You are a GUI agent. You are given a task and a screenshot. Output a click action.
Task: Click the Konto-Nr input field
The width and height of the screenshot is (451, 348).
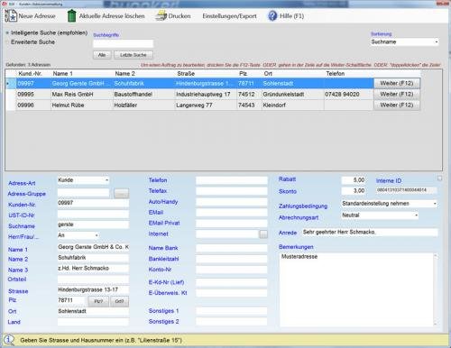232,270
